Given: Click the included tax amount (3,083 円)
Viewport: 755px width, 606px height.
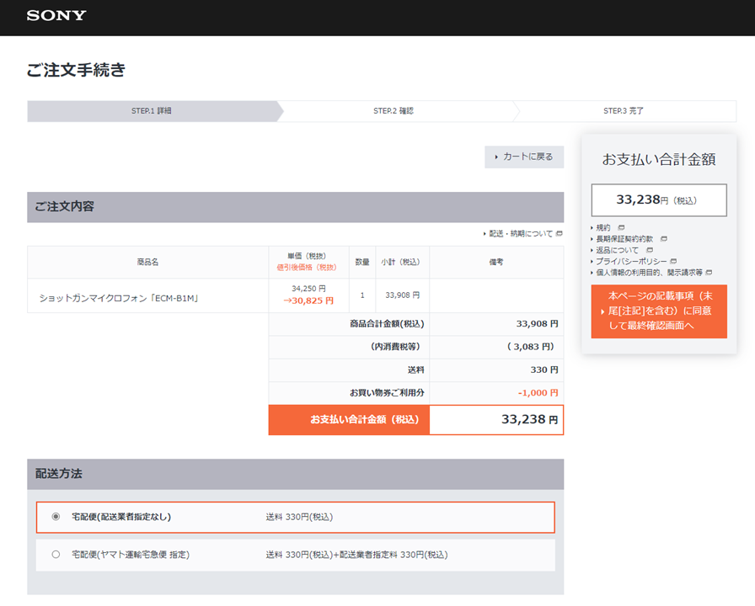Looking at the screenshot, I should tap(531, 347).
